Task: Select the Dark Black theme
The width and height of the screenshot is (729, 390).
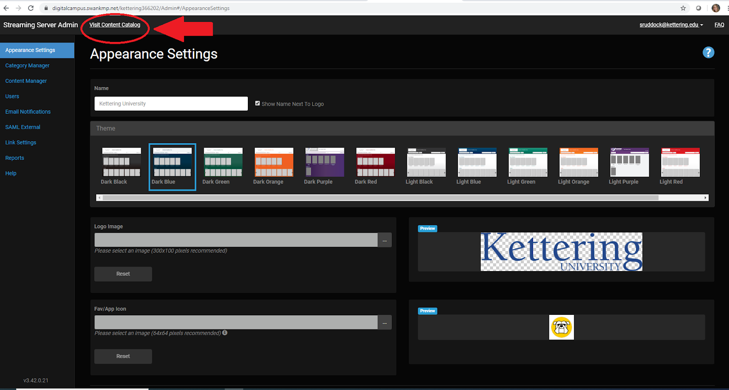Action: click(x=121, y=167)
